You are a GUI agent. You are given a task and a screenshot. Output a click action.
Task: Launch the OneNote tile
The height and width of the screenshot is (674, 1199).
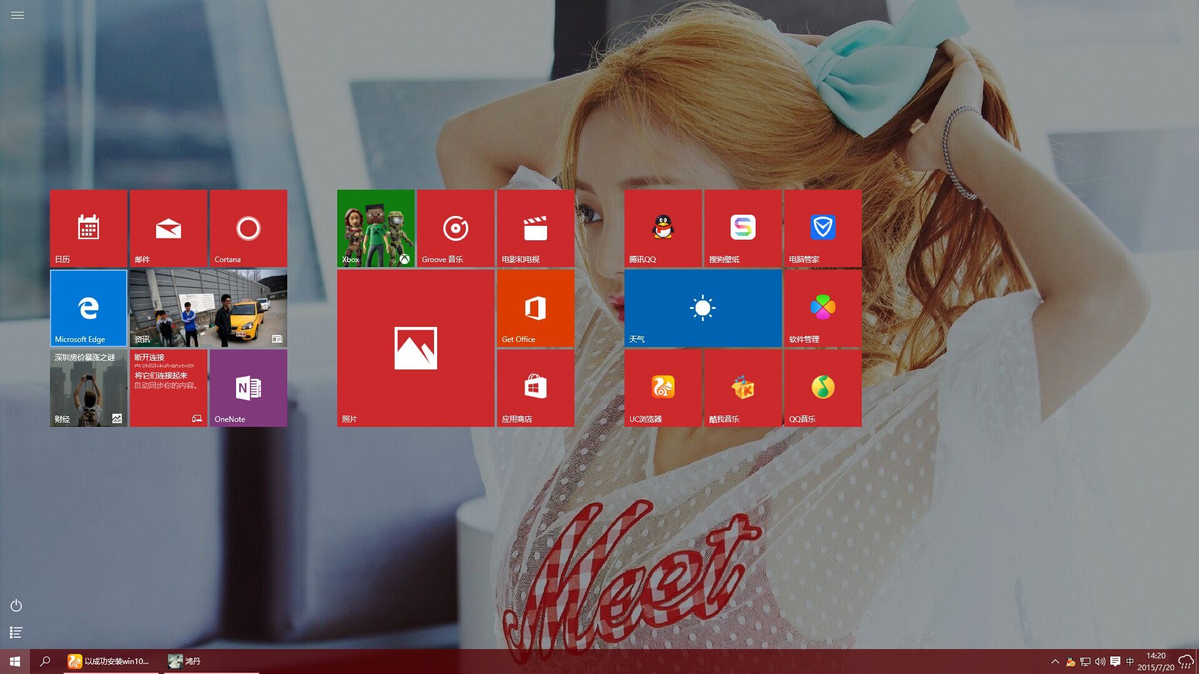click(x=248, y=388)
